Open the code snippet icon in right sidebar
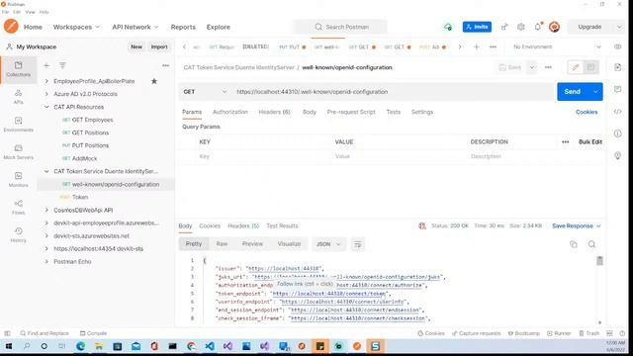Image resolution: width=633 pixels, height=356 pixels. [x=617, y=112]
